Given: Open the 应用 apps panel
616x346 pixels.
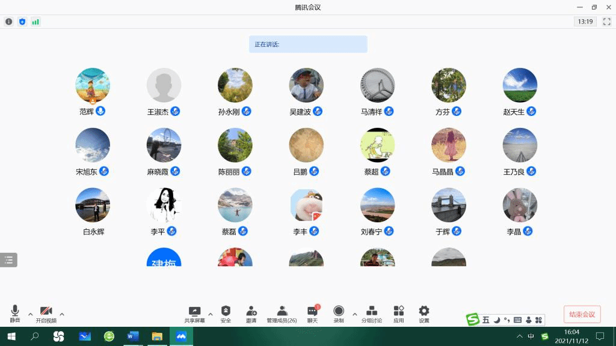Looking at the screenshot, I should coord(399,314).
